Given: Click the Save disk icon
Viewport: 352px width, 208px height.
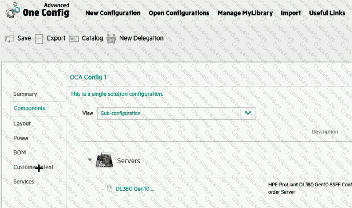Looking at the screenshot, I should pos(9,39).
